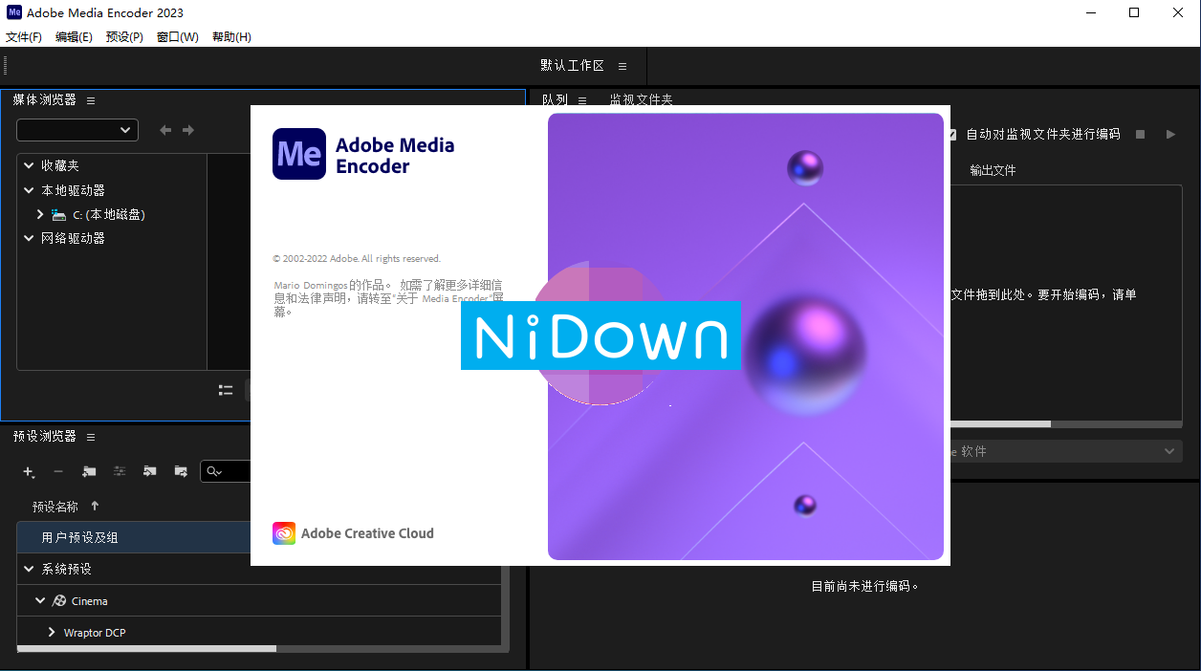Click the delete preset minus icon
Image resolution: width=1201 pixels, height=671 pixels.
[x=58, y=471]
